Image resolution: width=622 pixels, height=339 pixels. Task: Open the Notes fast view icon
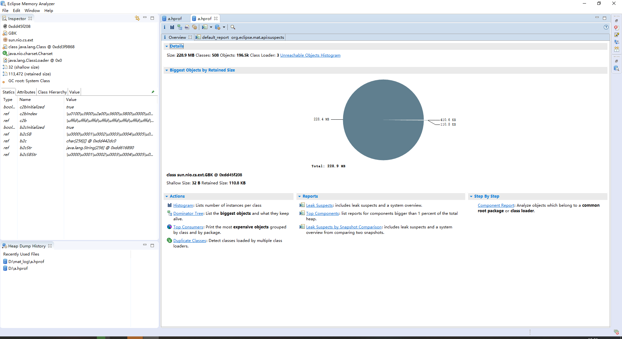point(616,35)
